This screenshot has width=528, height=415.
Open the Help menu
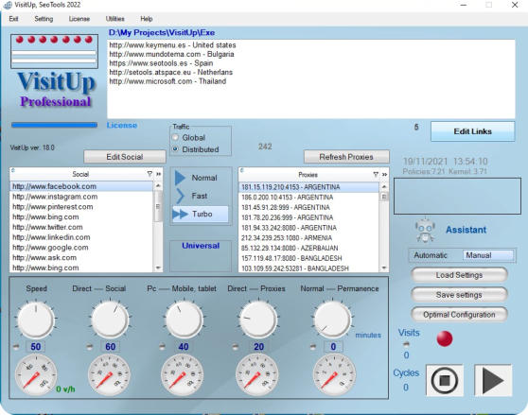coord(147,19)
